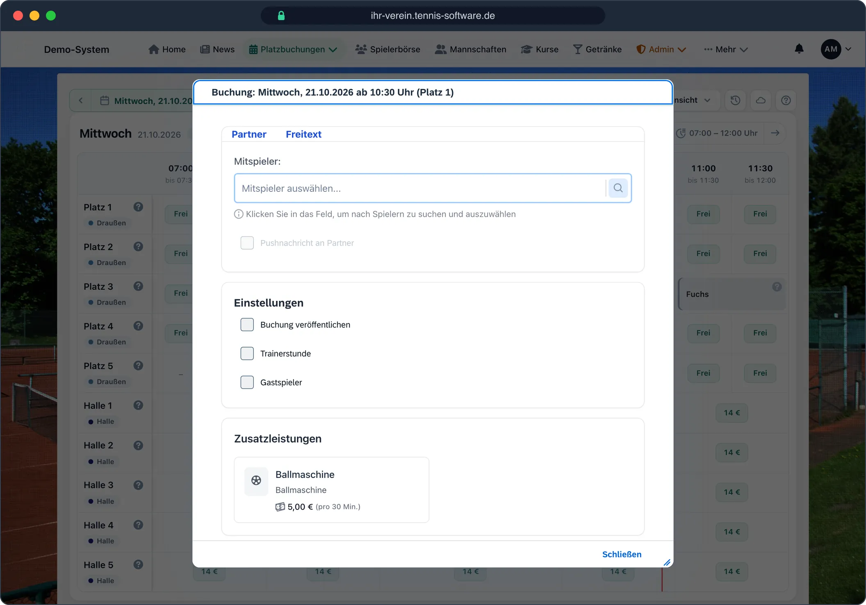The width and height of the screenshot is (866, 605).
Task: Click the history clock icon in toolbar
Action: 735,100
